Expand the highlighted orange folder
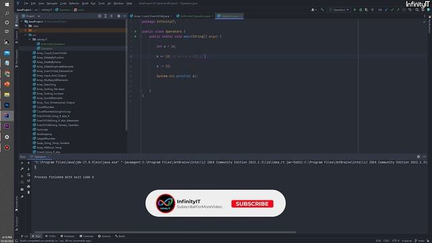The width and height of the screenshot is (432, 243). pos(26,30)
